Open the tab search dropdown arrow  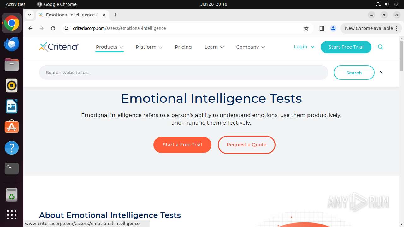point(29,15)
